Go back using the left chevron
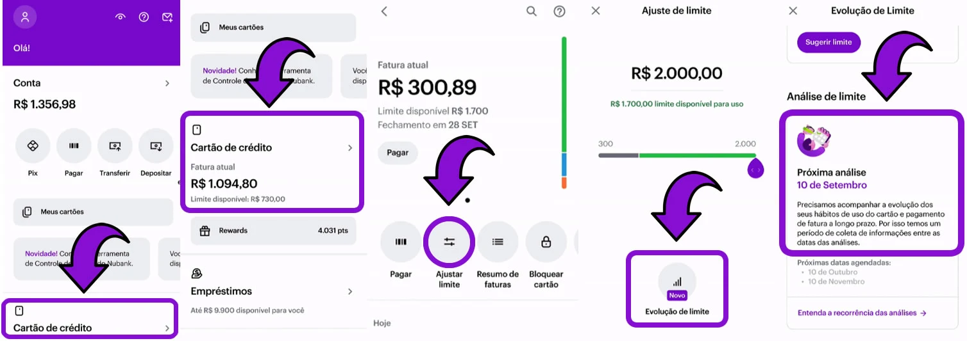 (x=384, y=12)
